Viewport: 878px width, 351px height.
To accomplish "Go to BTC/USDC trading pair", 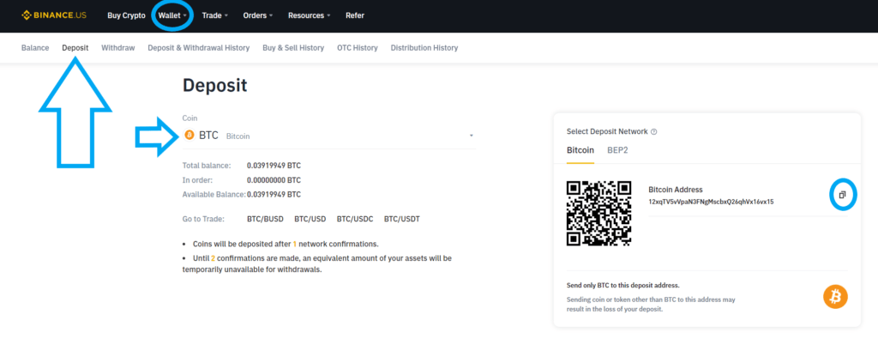I will tap(355, 219).
